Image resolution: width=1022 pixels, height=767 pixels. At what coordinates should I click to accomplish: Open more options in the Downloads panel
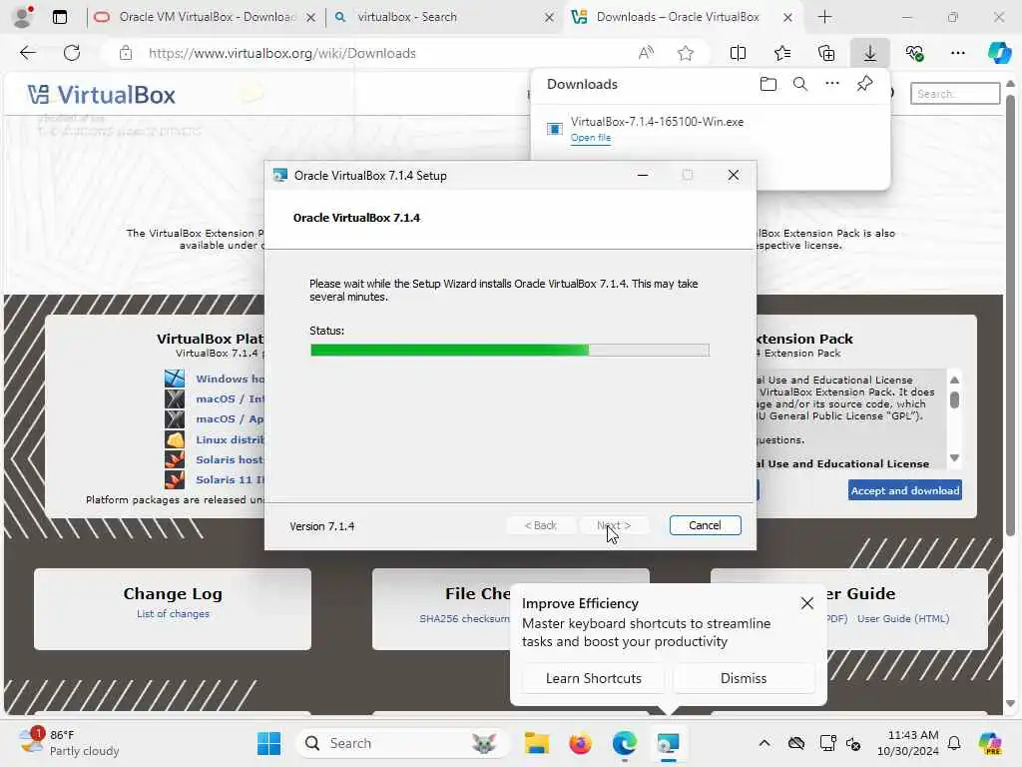(832, 84)
